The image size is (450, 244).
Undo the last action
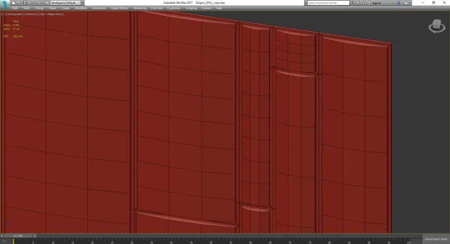[30, 3]
